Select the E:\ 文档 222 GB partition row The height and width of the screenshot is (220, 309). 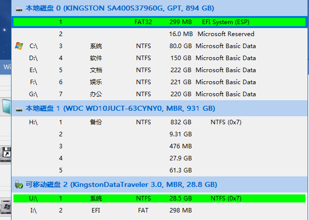pos(159,70)
